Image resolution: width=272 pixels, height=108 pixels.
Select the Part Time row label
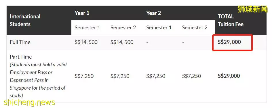coord(21,57)
